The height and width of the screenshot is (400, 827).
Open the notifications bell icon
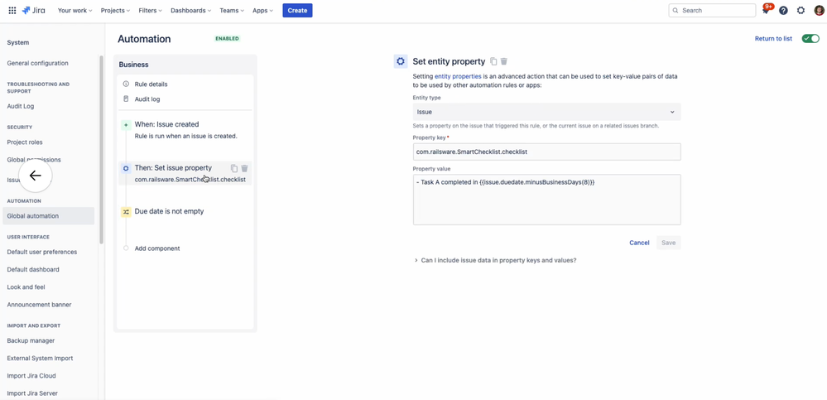[766, 10]
